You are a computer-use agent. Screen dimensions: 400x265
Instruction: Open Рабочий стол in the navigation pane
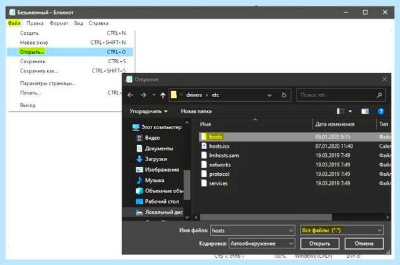[157, 202]
